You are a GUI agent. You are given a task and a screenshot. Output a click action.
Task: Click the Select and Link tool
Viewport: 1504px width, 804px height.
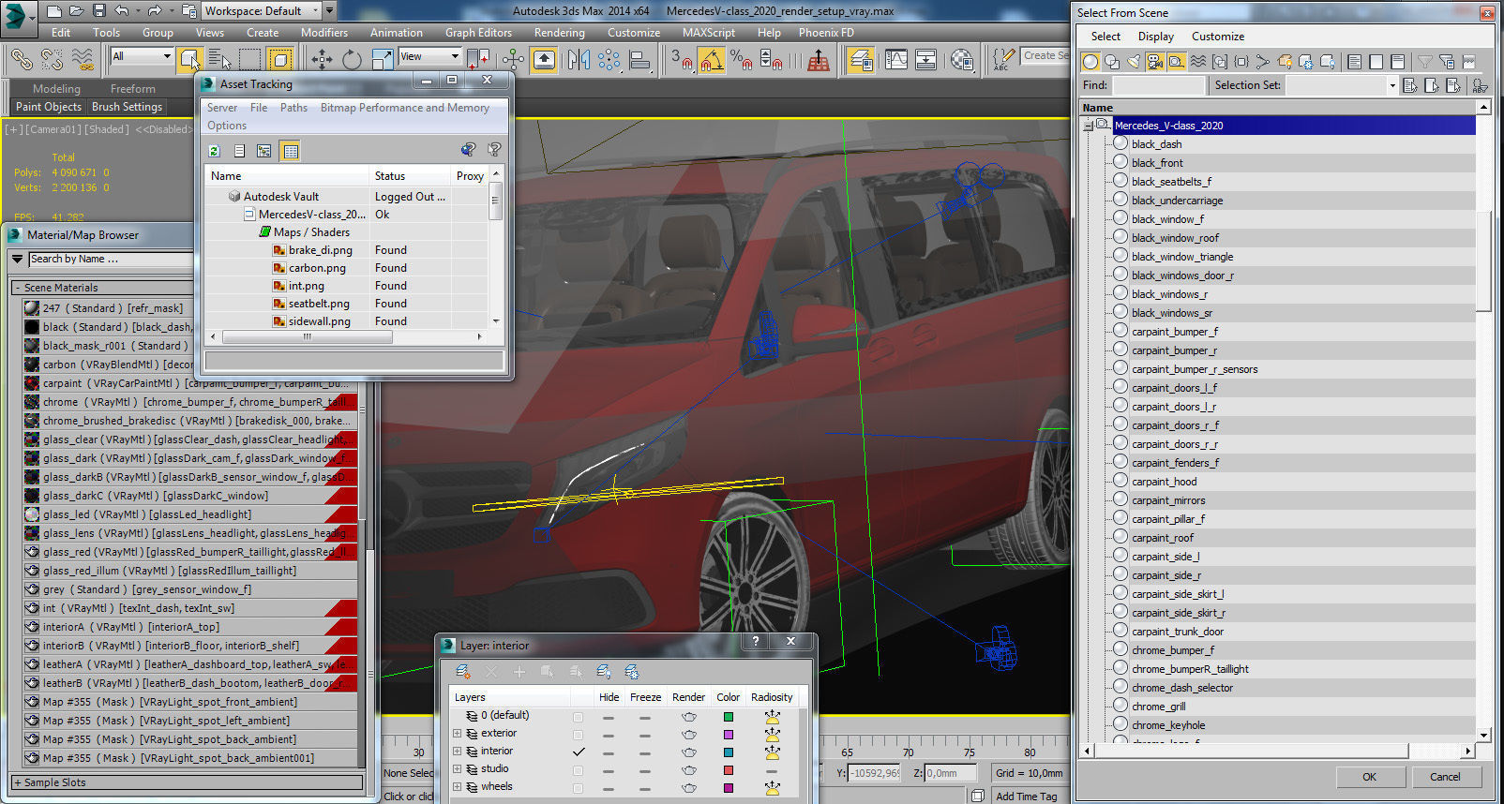point(21,59)
